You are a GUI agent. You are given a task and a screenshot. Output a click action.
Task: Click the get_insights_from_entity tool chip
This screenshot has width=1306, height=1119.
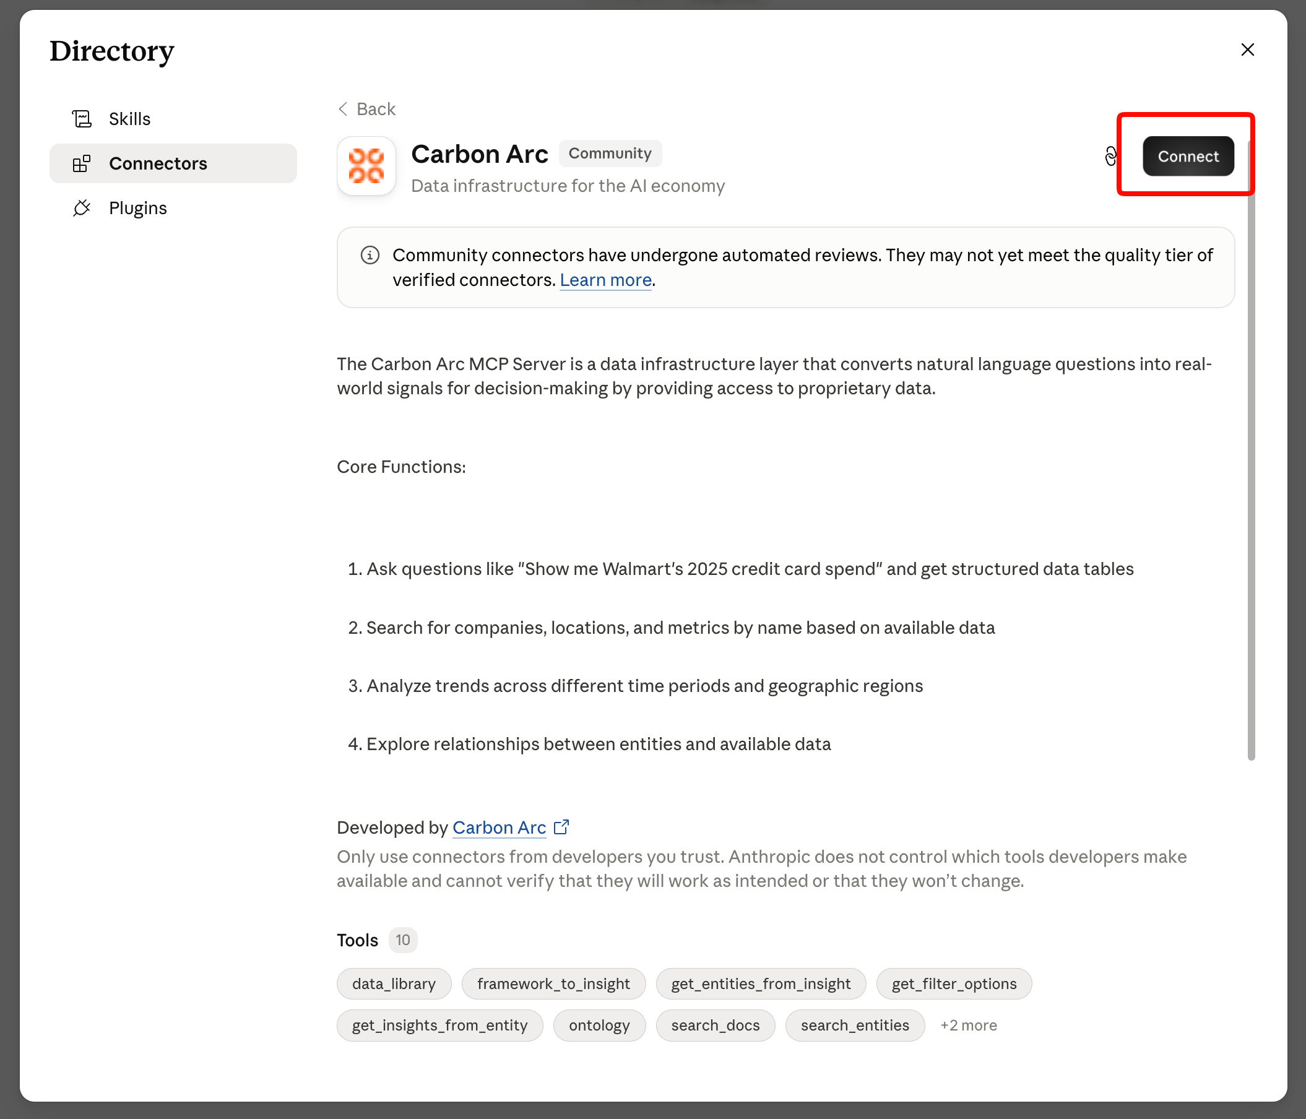tap(440, 1026)
